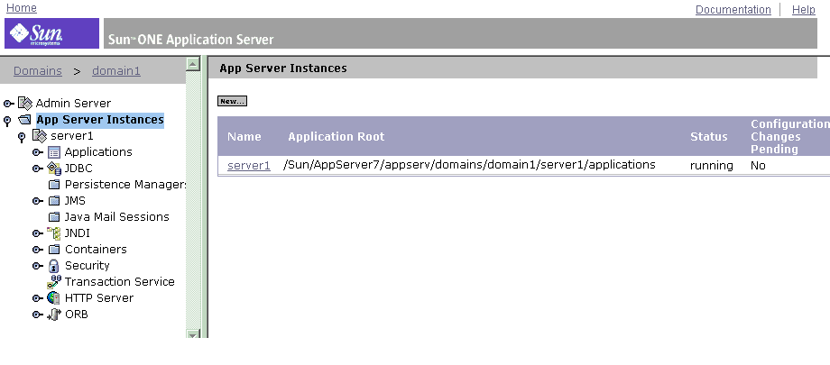Expand the JNDI node
The image size is (830, 365).
(38, 233)
